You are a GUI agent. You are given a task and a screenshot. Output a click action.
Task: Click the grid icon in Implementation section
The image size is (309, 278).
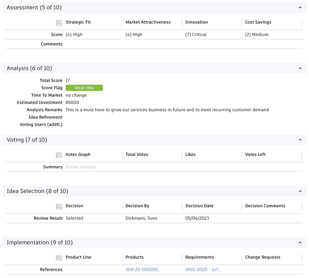(x=58, y=258)
